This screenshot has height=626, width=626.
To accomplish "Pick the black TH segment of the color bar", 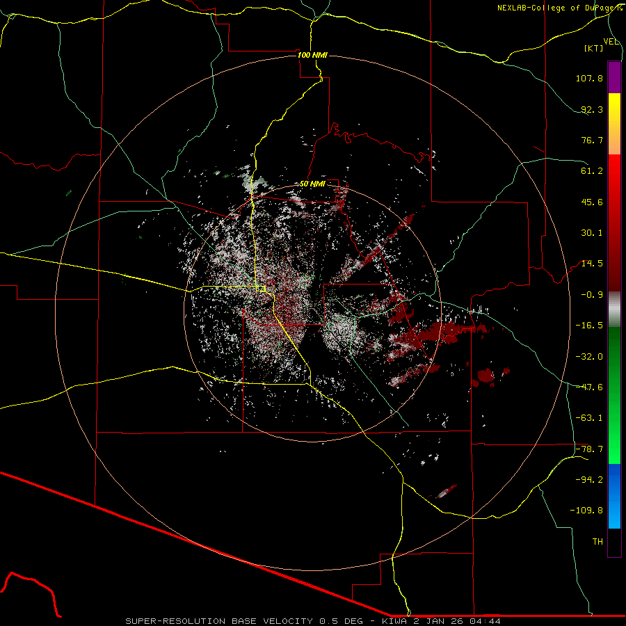I will pos(614,542).
